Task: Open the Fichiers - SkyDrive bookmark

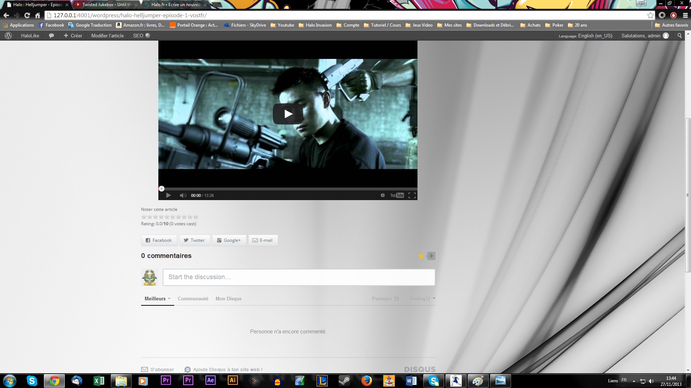Action: click(x=245, y=25)
